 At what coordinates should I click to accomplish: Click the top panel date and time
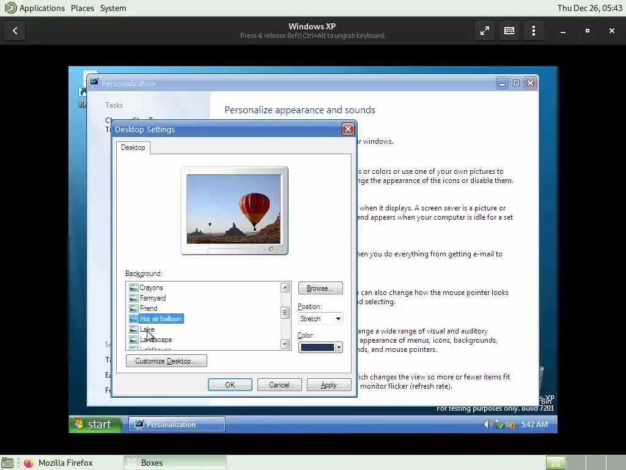(x=590, y=8)
